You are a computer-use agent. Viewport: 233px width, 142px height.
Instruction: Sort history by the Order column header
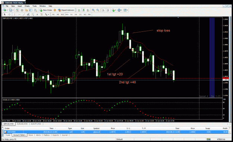7,129
